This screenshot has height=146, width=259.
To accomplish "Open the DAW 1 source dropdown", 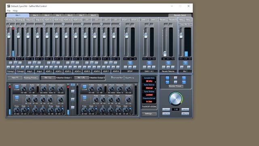I will (x=144, y=20).
